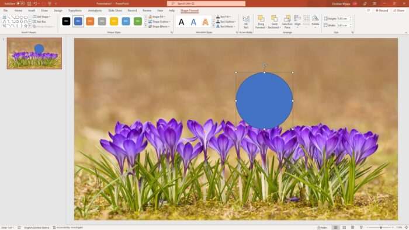Open Edit Shape dropdown
Screen dimensions: 409x230
41,17
